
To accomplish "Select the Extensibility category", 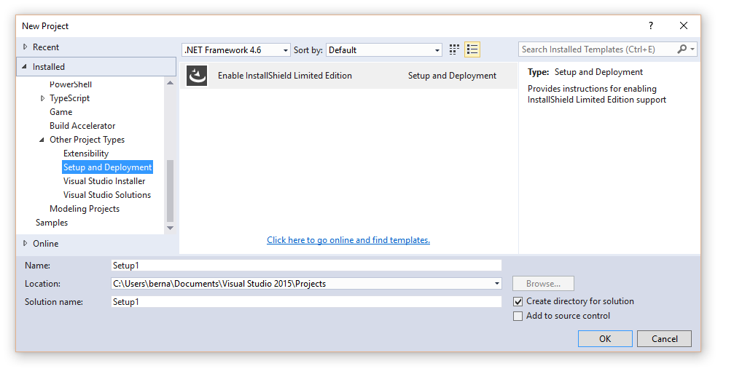I will pyautogui.click(x=86, y=154).
